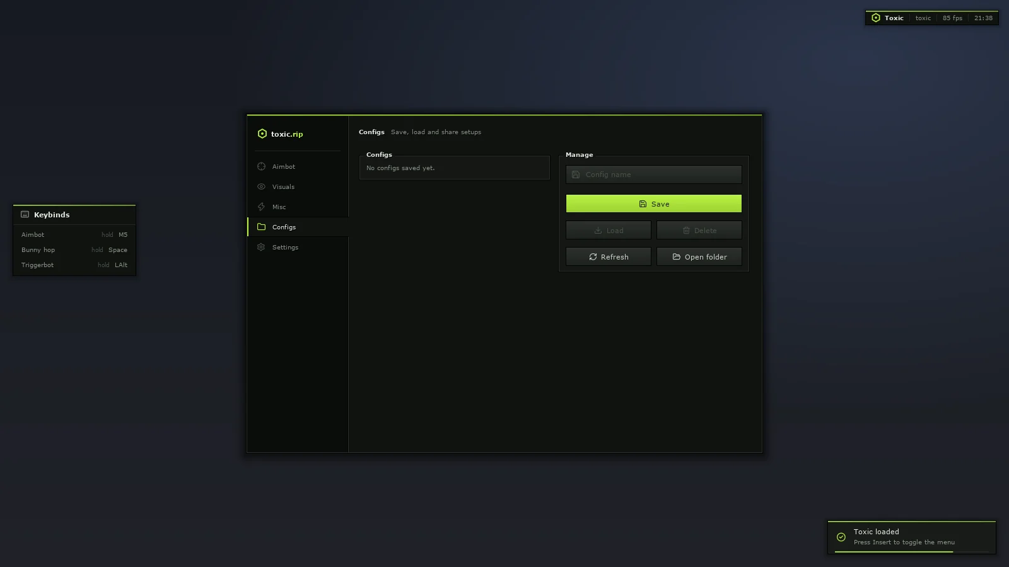The width and height of the screenshot is (1009, 567).
Task: Click the 'Save, load and share setups' subtitle
Action: (x=436, y=132)
